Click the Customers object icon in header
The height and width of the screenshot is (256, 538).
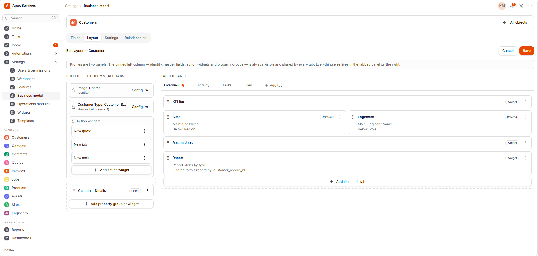point(73,22)
